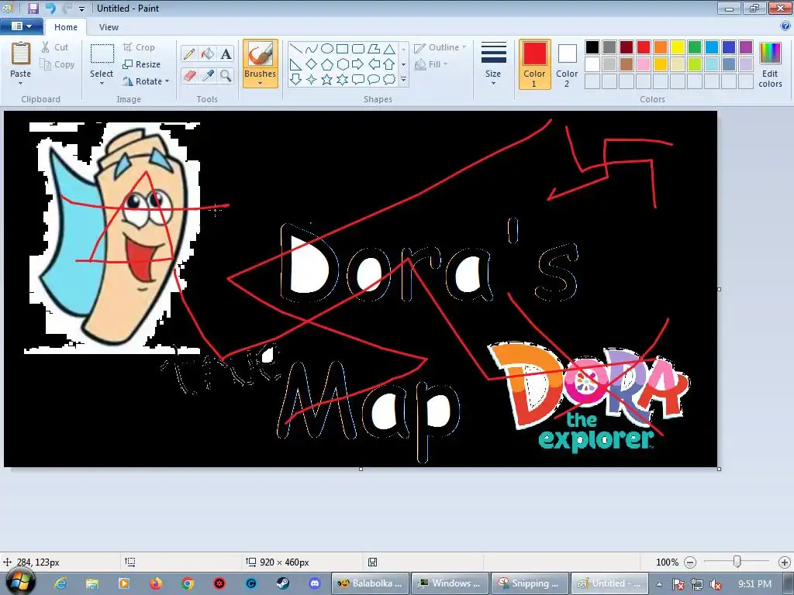794x595 pixels.
Task: Choose the Rounded rectangular callout shape
Action: [x=358, y=80]
